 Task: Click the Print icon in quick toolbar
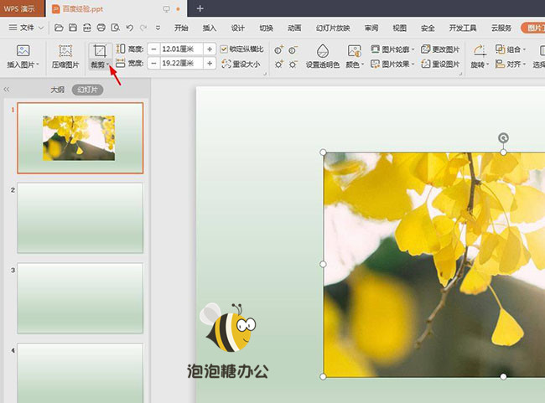pos(101,28)
